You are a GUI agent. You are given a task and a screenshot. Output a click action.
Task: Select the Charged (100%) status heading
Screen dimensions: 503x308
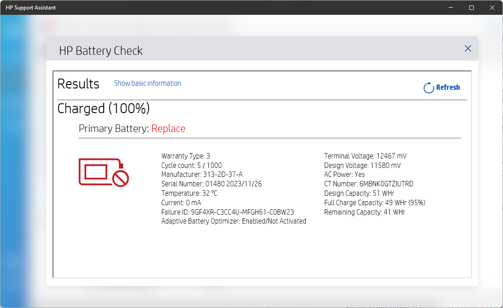point(103,108)
